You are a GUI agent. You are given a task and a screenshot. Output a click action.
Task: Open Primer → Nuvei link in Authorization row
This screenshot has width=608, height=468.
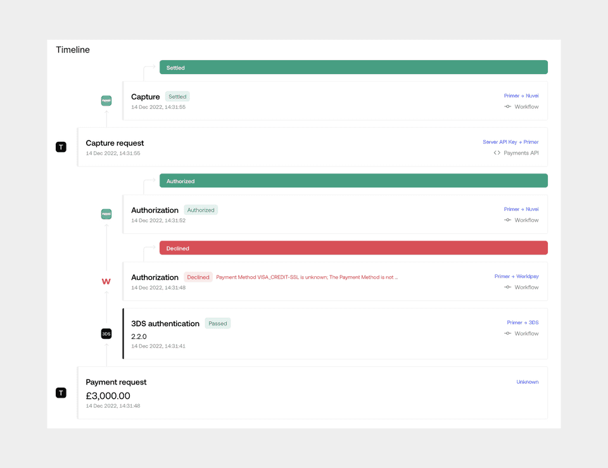521,209
